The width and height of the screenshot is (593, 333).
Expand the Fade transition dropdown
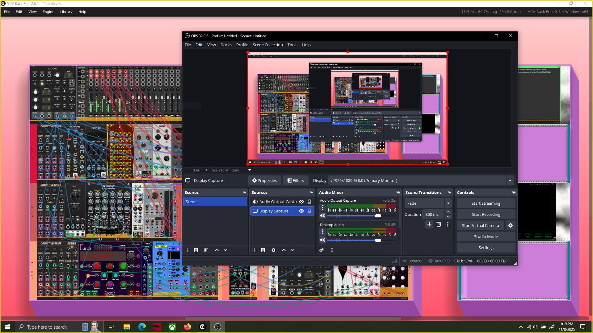tap(448, 203)
